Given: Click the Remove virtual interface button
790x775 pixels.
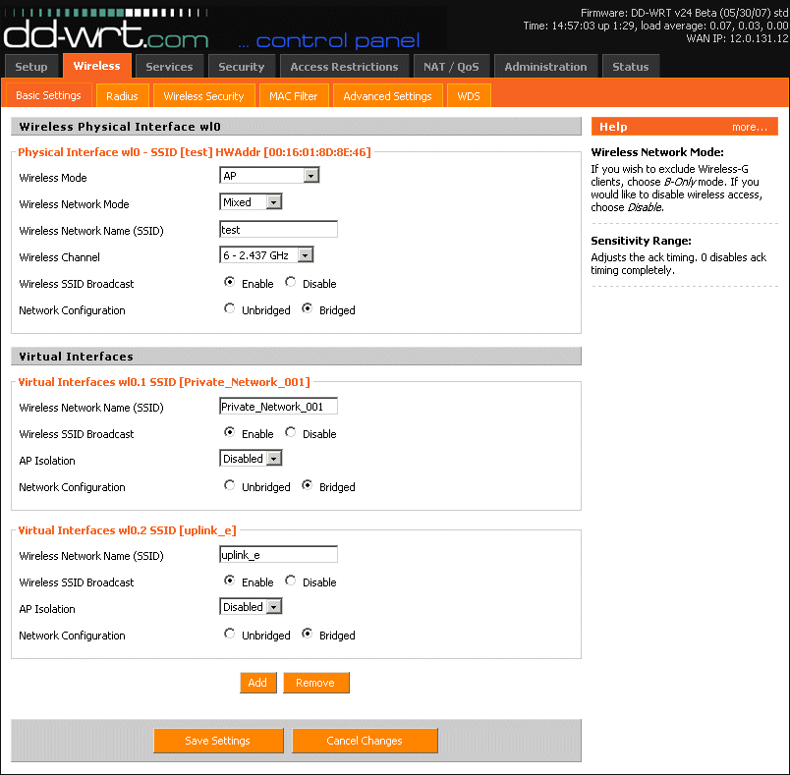Looking at the screenshot, I should [315, 683].
